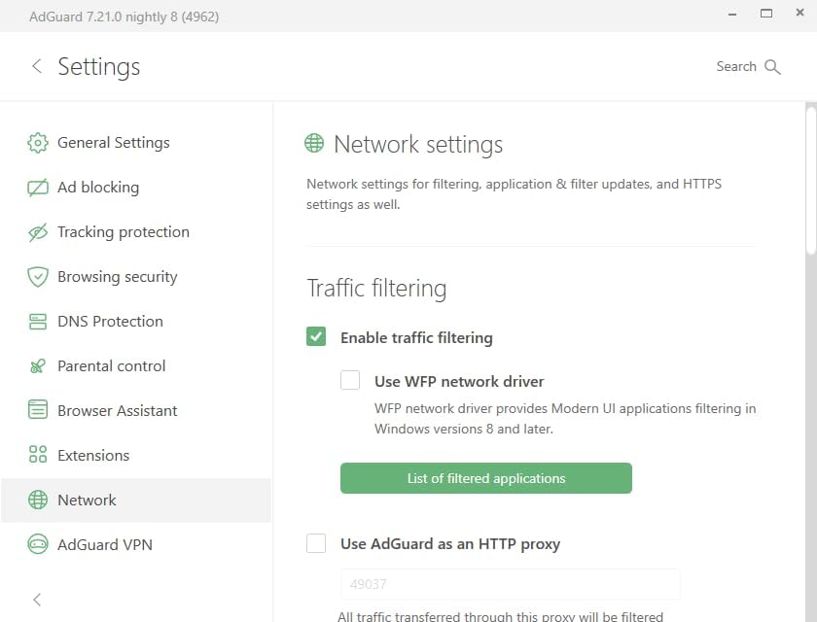The height and width of the screenshot is (622, 817).
Task: Uncheck Enable traffic filtering checkbox
Action: tap(316, 337)
